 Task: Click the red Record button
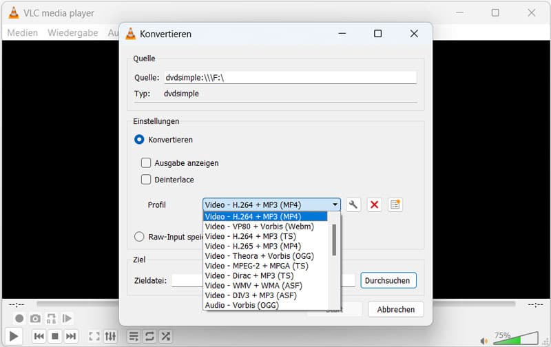pyautogui.click(x=19, y=319)
